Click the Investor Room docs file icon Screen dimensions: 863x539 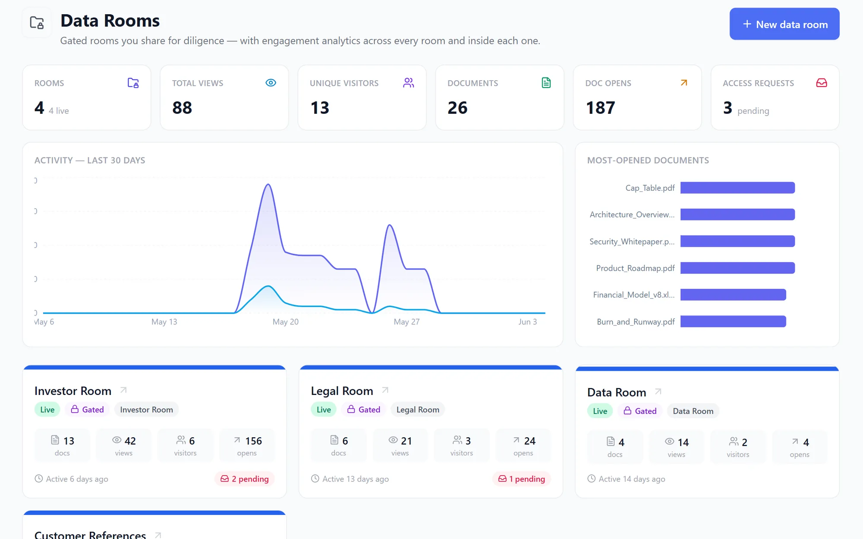[x=55, y=440]
